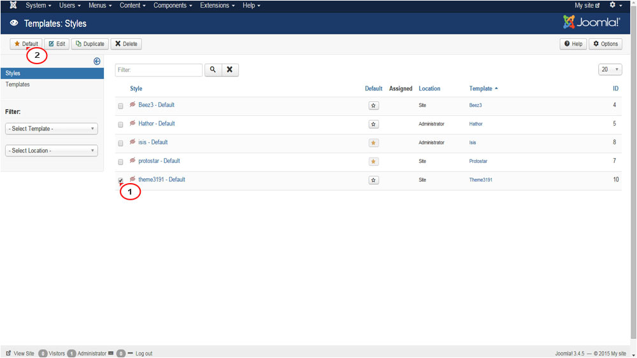Screen dimensions: 637x358
Task: Click the Joomla! brand logo in header
Action: 592,22
